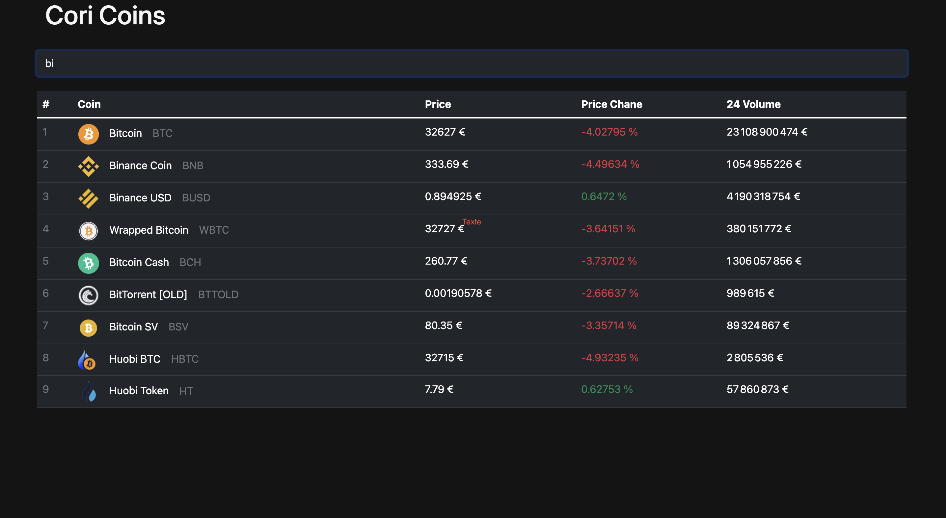
Task: Click the Coin column header
Action: click(x=89, y=104)
